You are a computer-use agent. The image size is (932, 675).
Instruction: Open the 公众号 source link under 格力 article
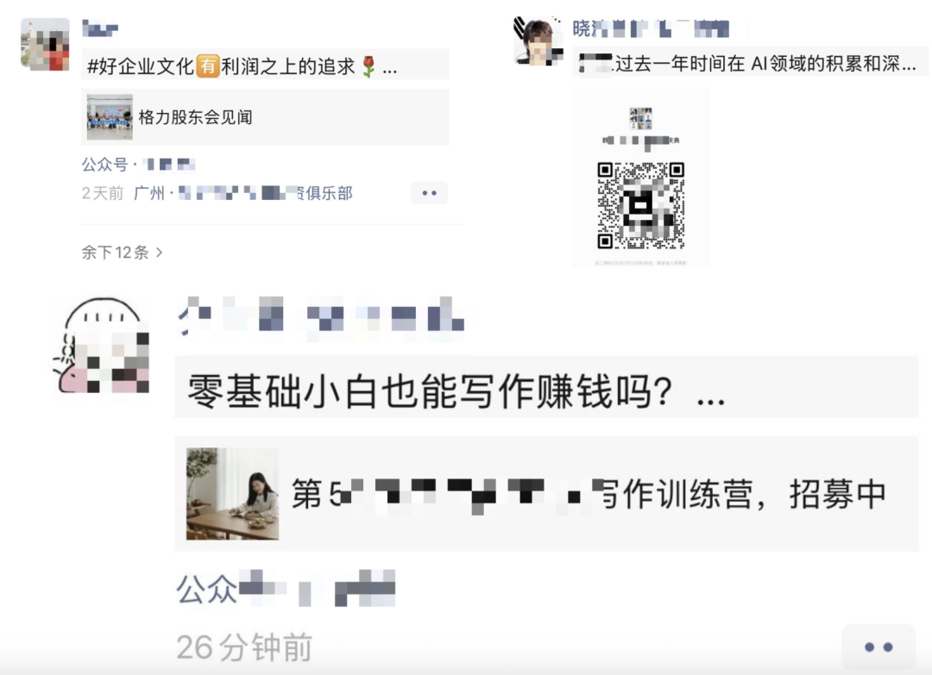pyautogui.click(x=138, y=165)
